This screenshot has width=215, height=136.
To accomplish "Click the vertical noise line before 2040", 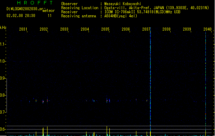I will [205, 82].
